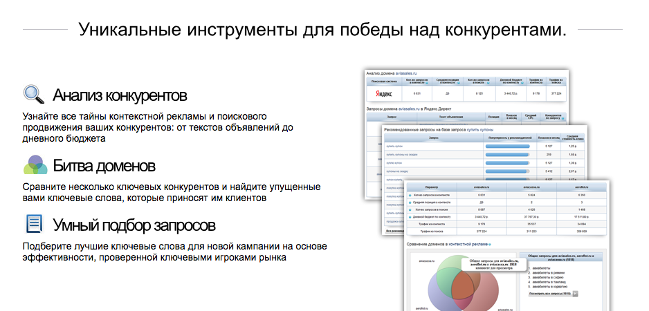Click info bullet beside Средняя позиция в контексте row
Screen dimensions: 649x311
[x=410, y=202]
